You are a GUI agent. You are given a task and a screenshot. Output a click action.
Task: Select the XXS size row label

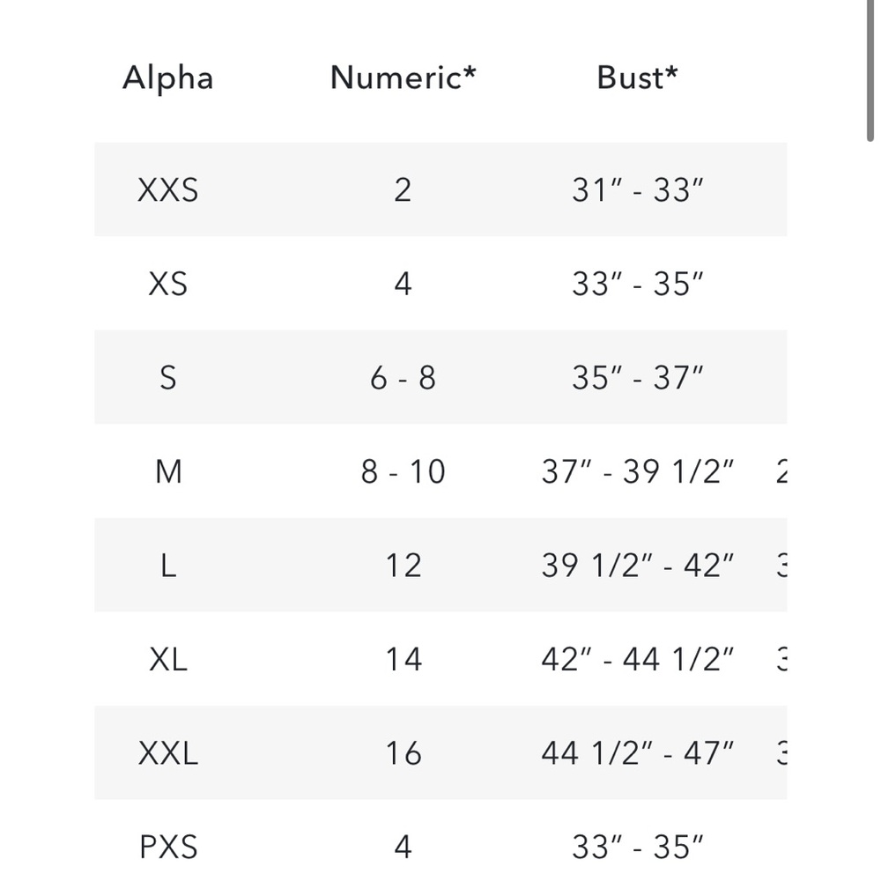pyautogui.click(x=168, y=190)
